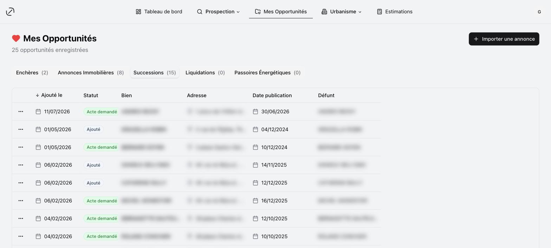Viewport: 551px width, 248px height.
Task: Open row actions for publication 12/10/2025
Action: [21, 219]
